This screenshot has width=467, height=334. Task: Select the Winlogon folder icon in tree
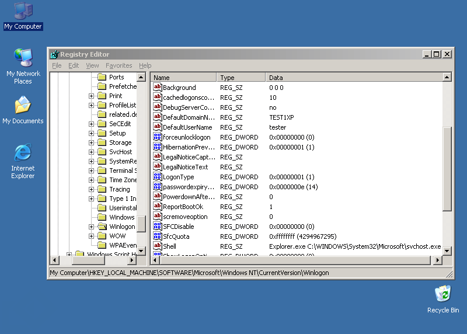coord(102,227)
